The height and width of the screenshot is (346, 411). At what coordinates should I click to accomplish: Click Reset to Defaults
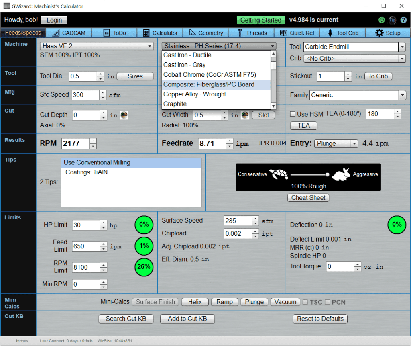click(x=320, y=319)
